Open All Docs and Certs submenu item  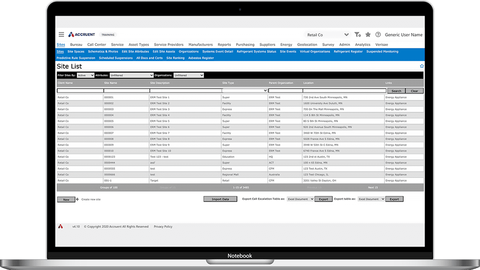(149, 58)
